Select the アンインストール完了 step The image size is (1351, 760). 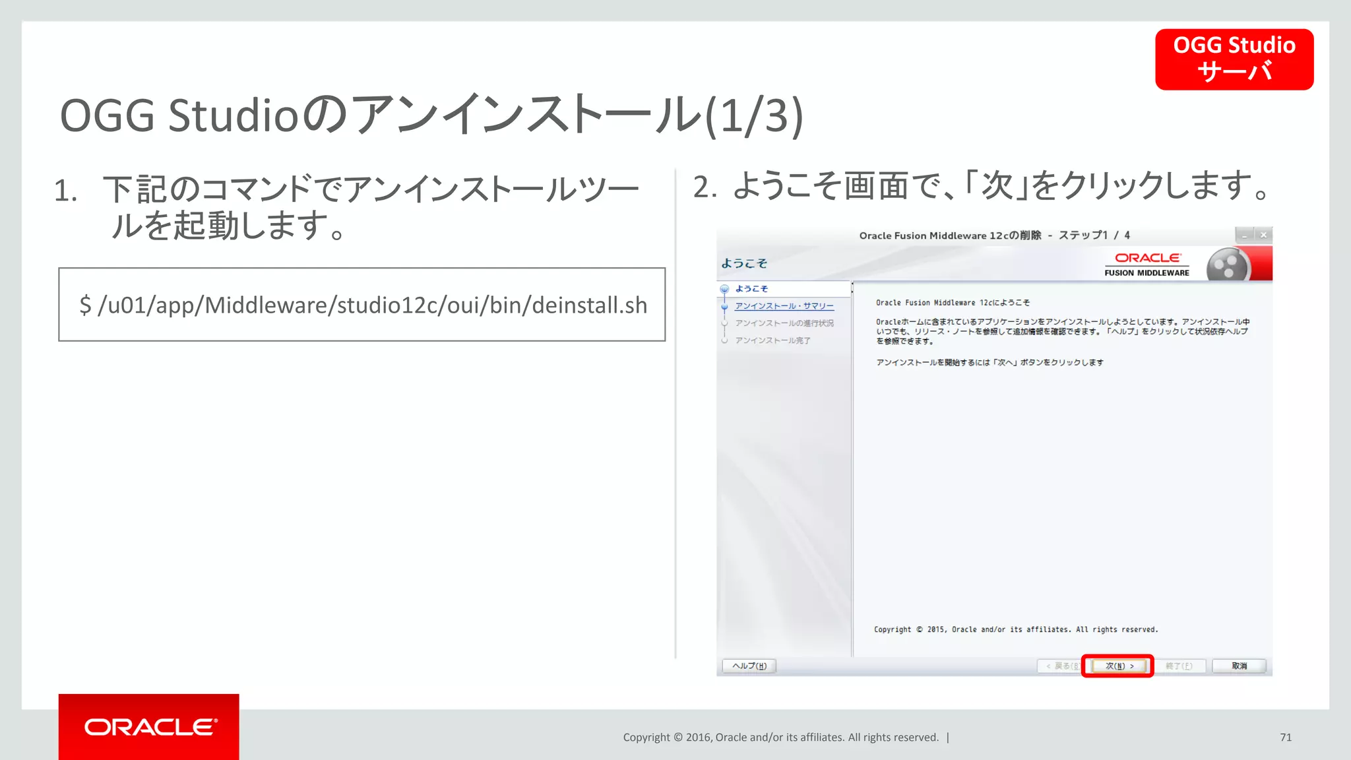pyautogui.click(x=772, y=340)
